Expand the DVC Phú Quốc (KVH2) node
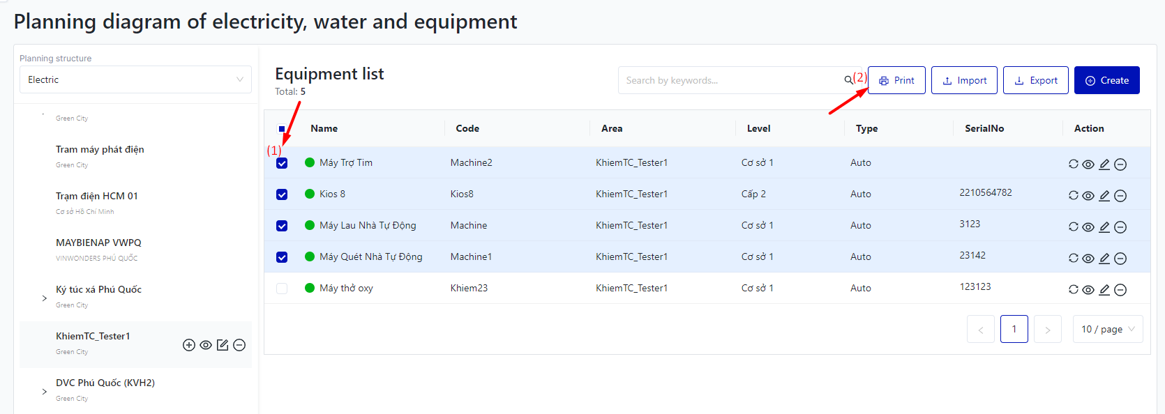The width and height of the screenshot is (1165, 414). pyautogui.click(x=45, y=392)
